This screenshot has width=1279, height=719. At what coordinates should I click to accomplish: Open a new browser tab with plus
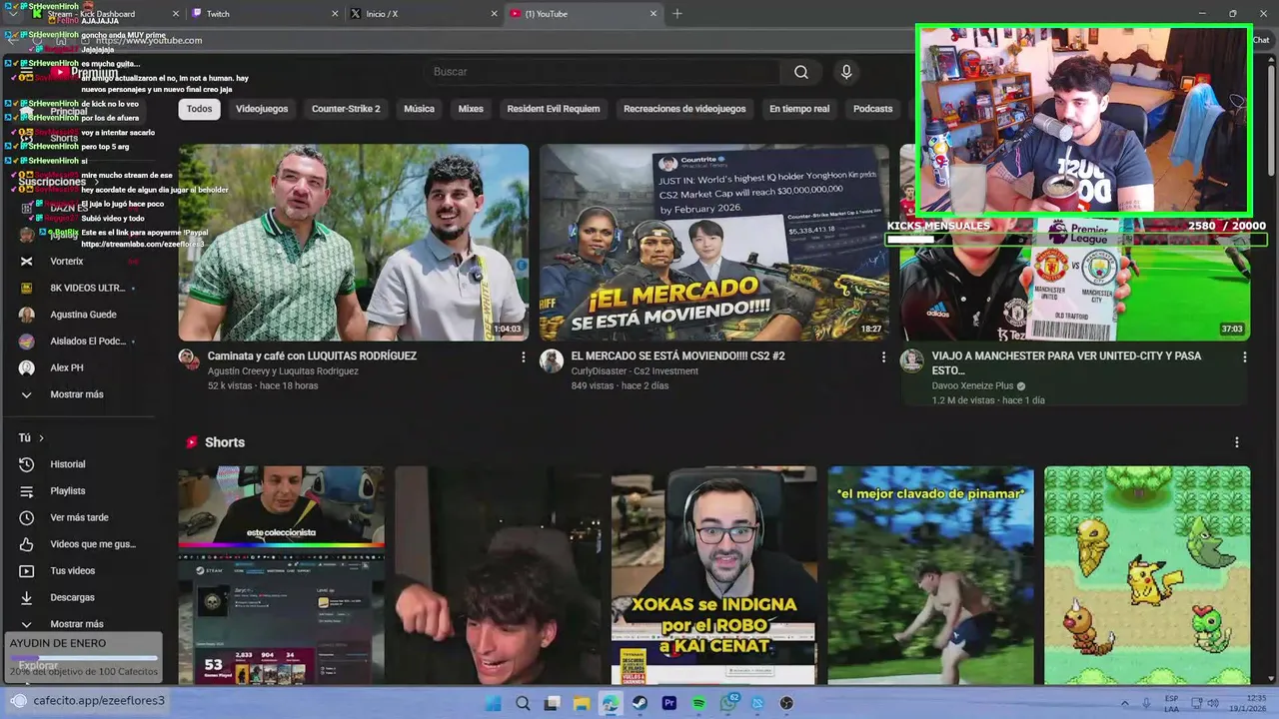pos(677,14)
